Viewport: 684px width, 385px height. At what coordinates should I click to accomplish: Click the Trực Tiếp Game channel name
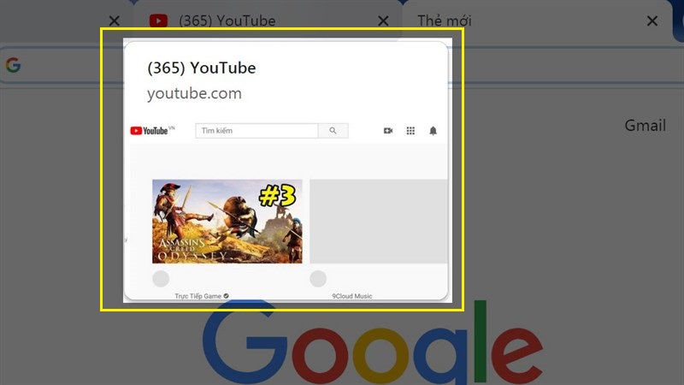(198, 296)
